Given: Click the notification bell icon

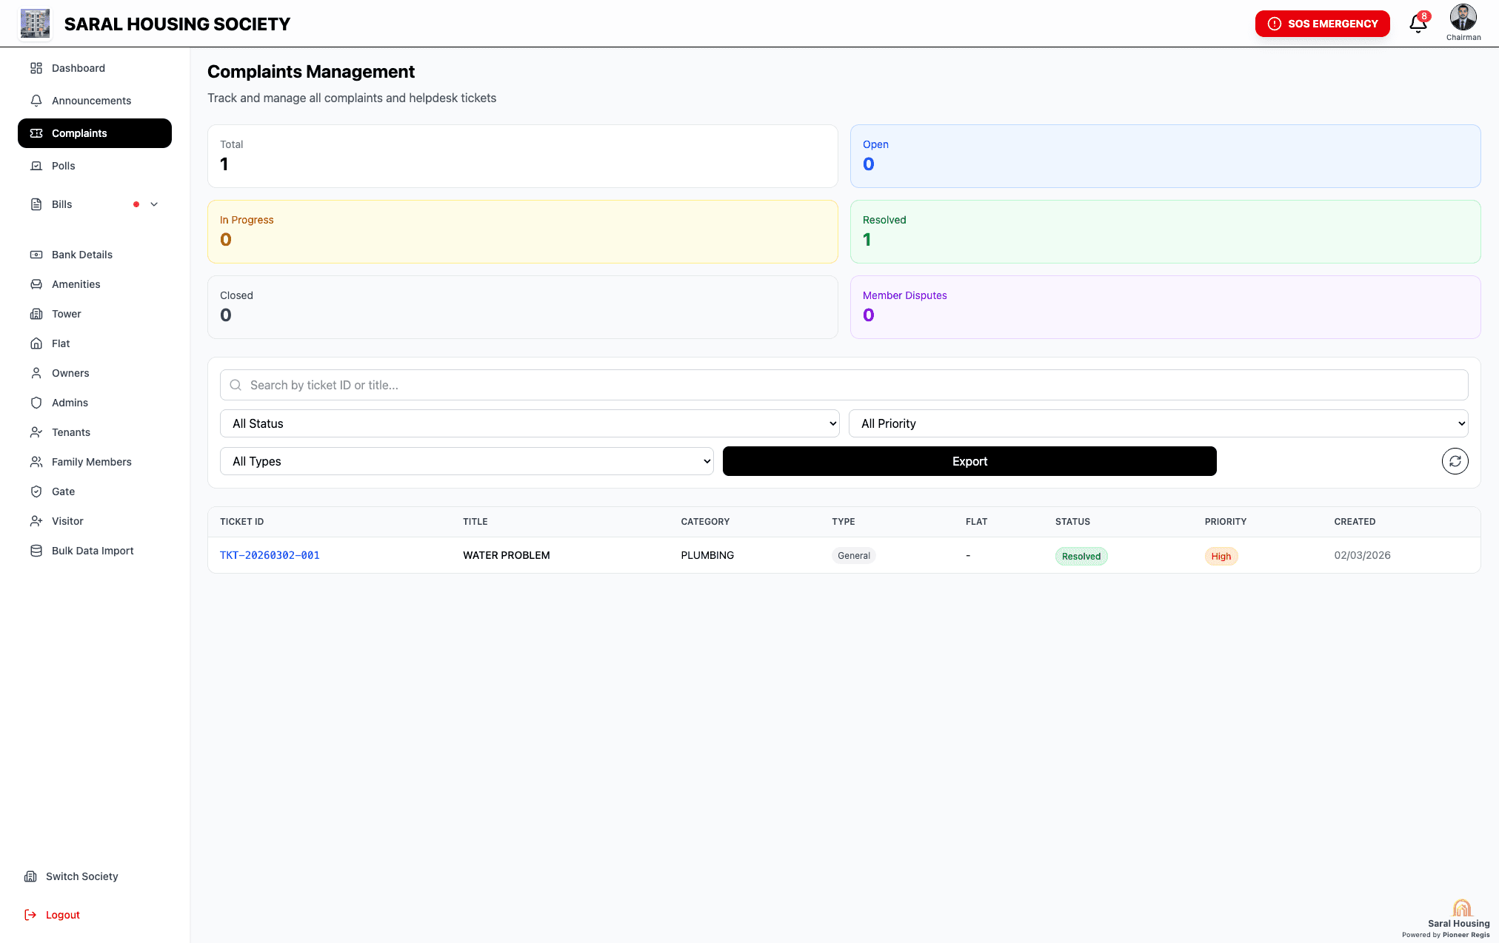Looking at the screenshot, I should click(x=1418, y=24).
